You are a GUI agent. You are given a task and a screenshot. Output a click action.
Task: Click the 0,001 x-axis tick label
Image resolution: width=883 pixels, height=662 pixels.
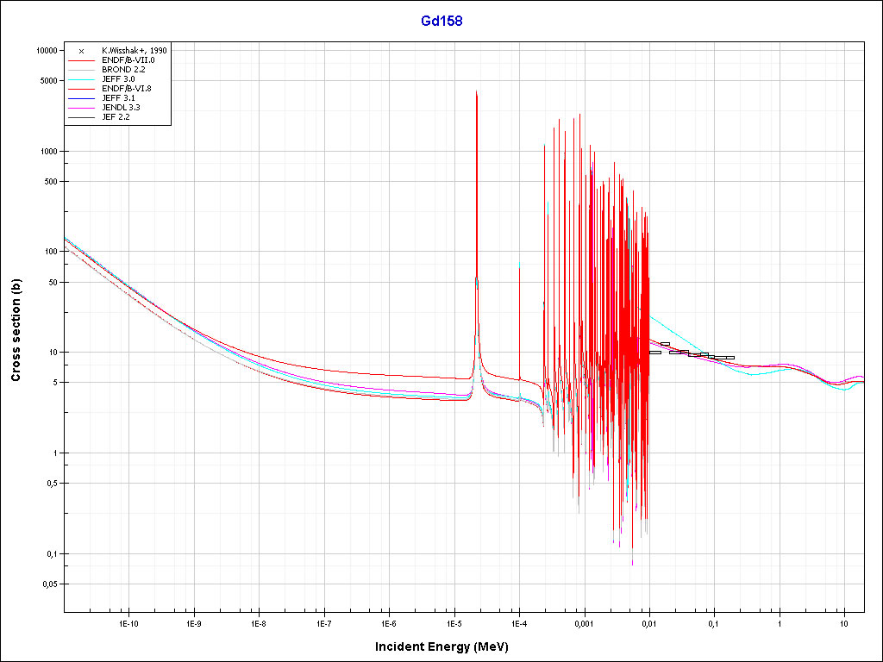pos(585,622)
